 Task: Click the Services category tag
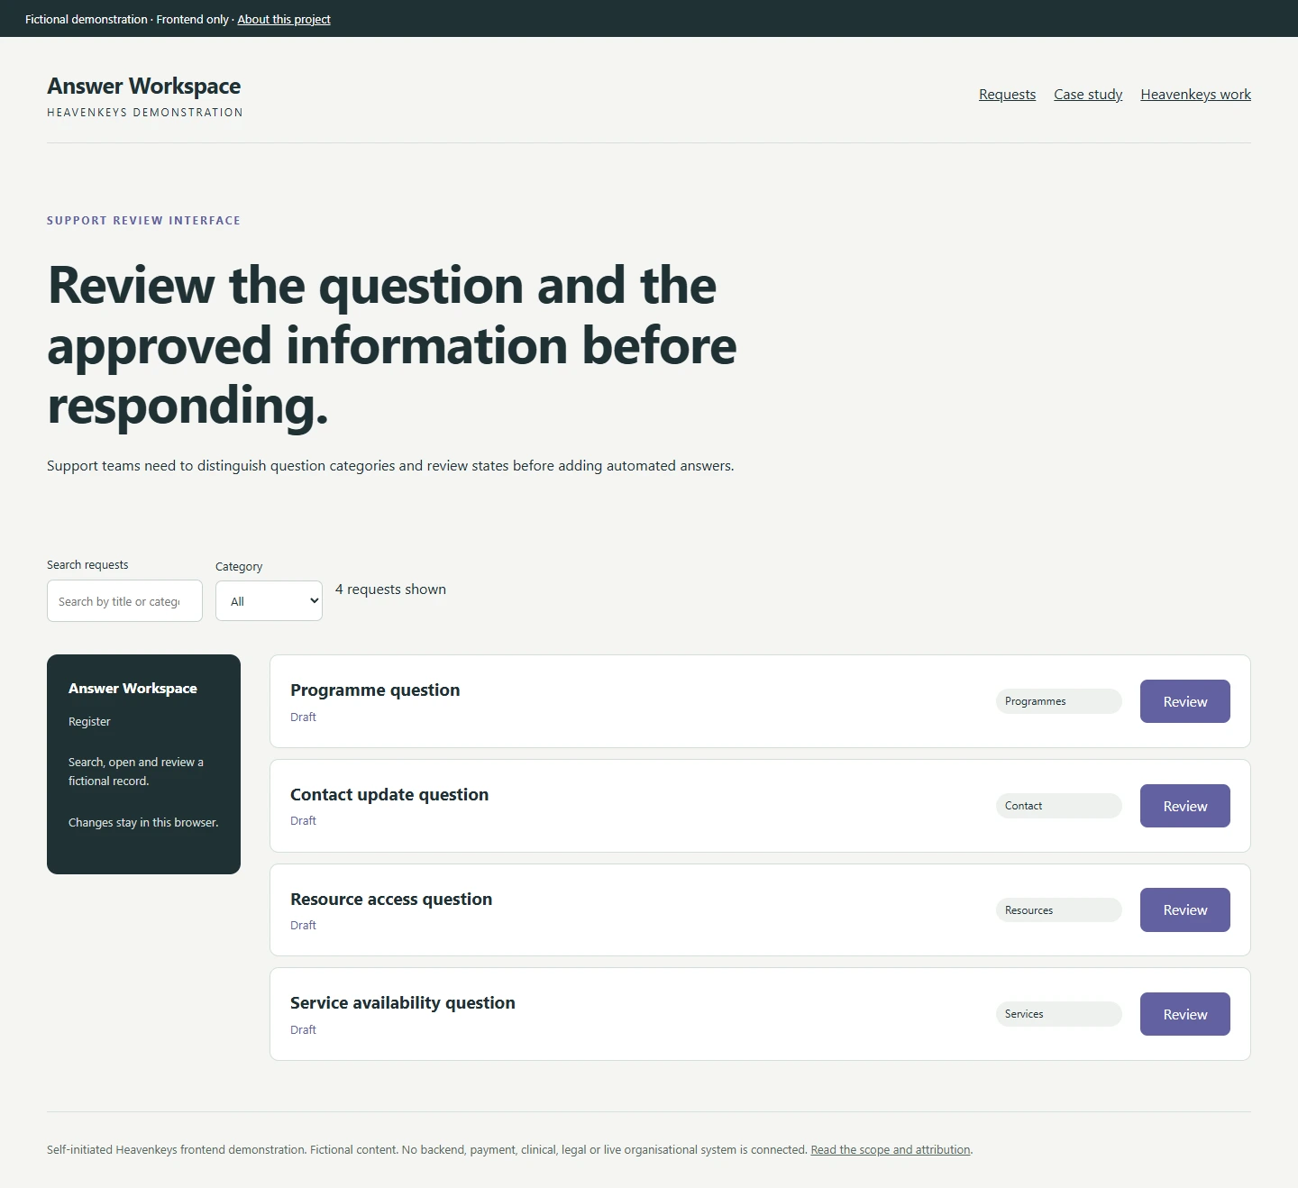point(1058,1014)
